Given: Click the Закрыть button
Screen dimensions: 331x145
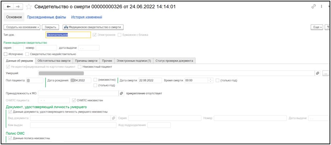Looking at the screenshot, I should tap(50, 27).
